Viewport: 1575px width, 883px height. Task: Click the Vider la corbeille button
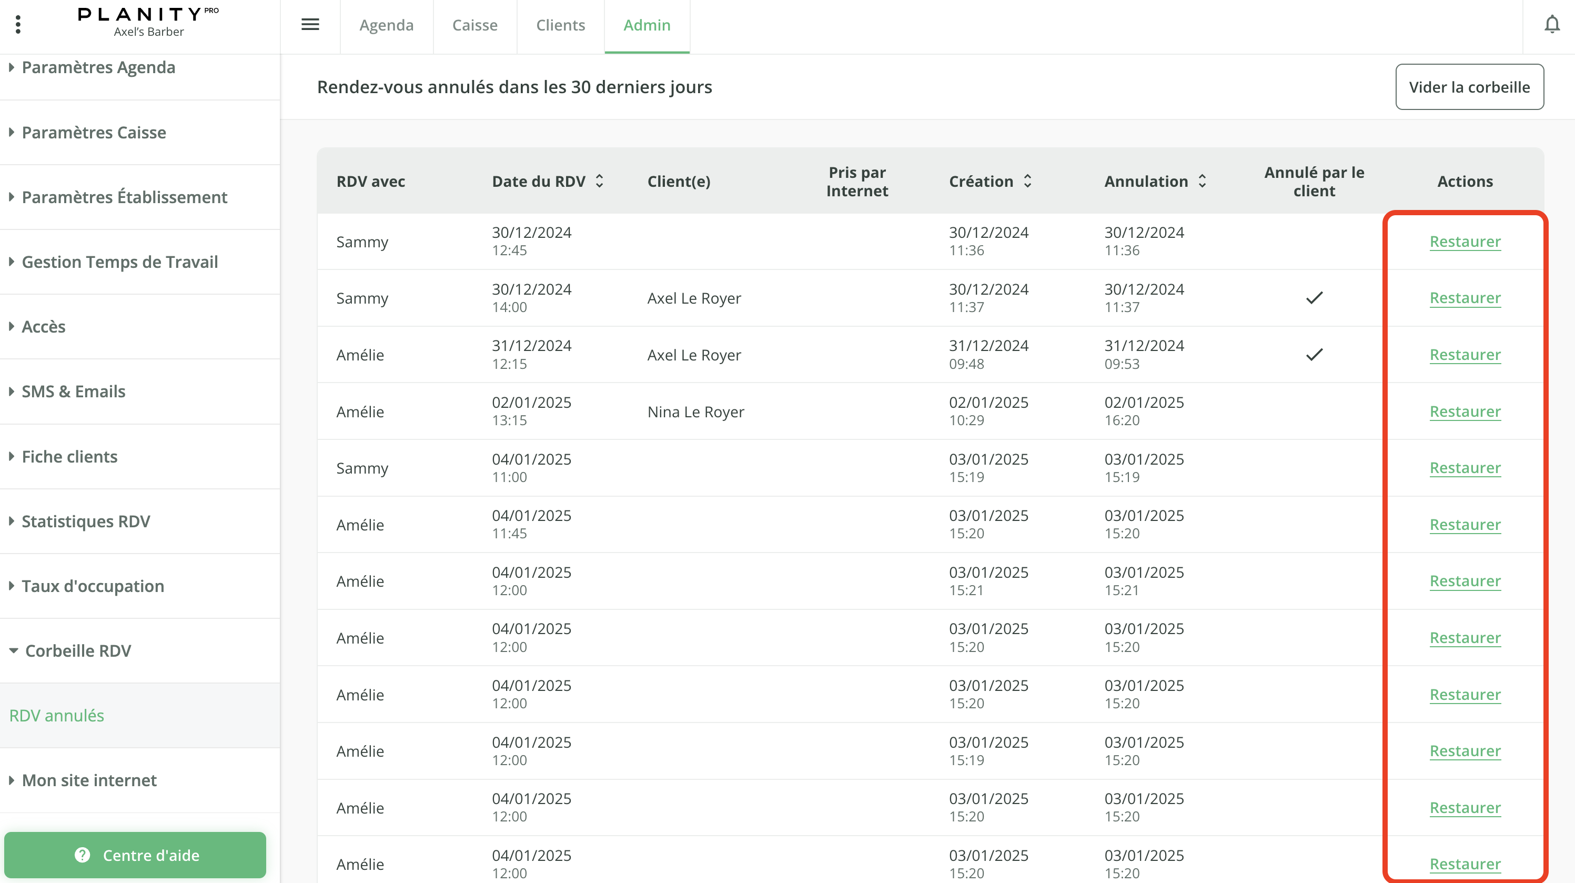[x=1469, y=86]
